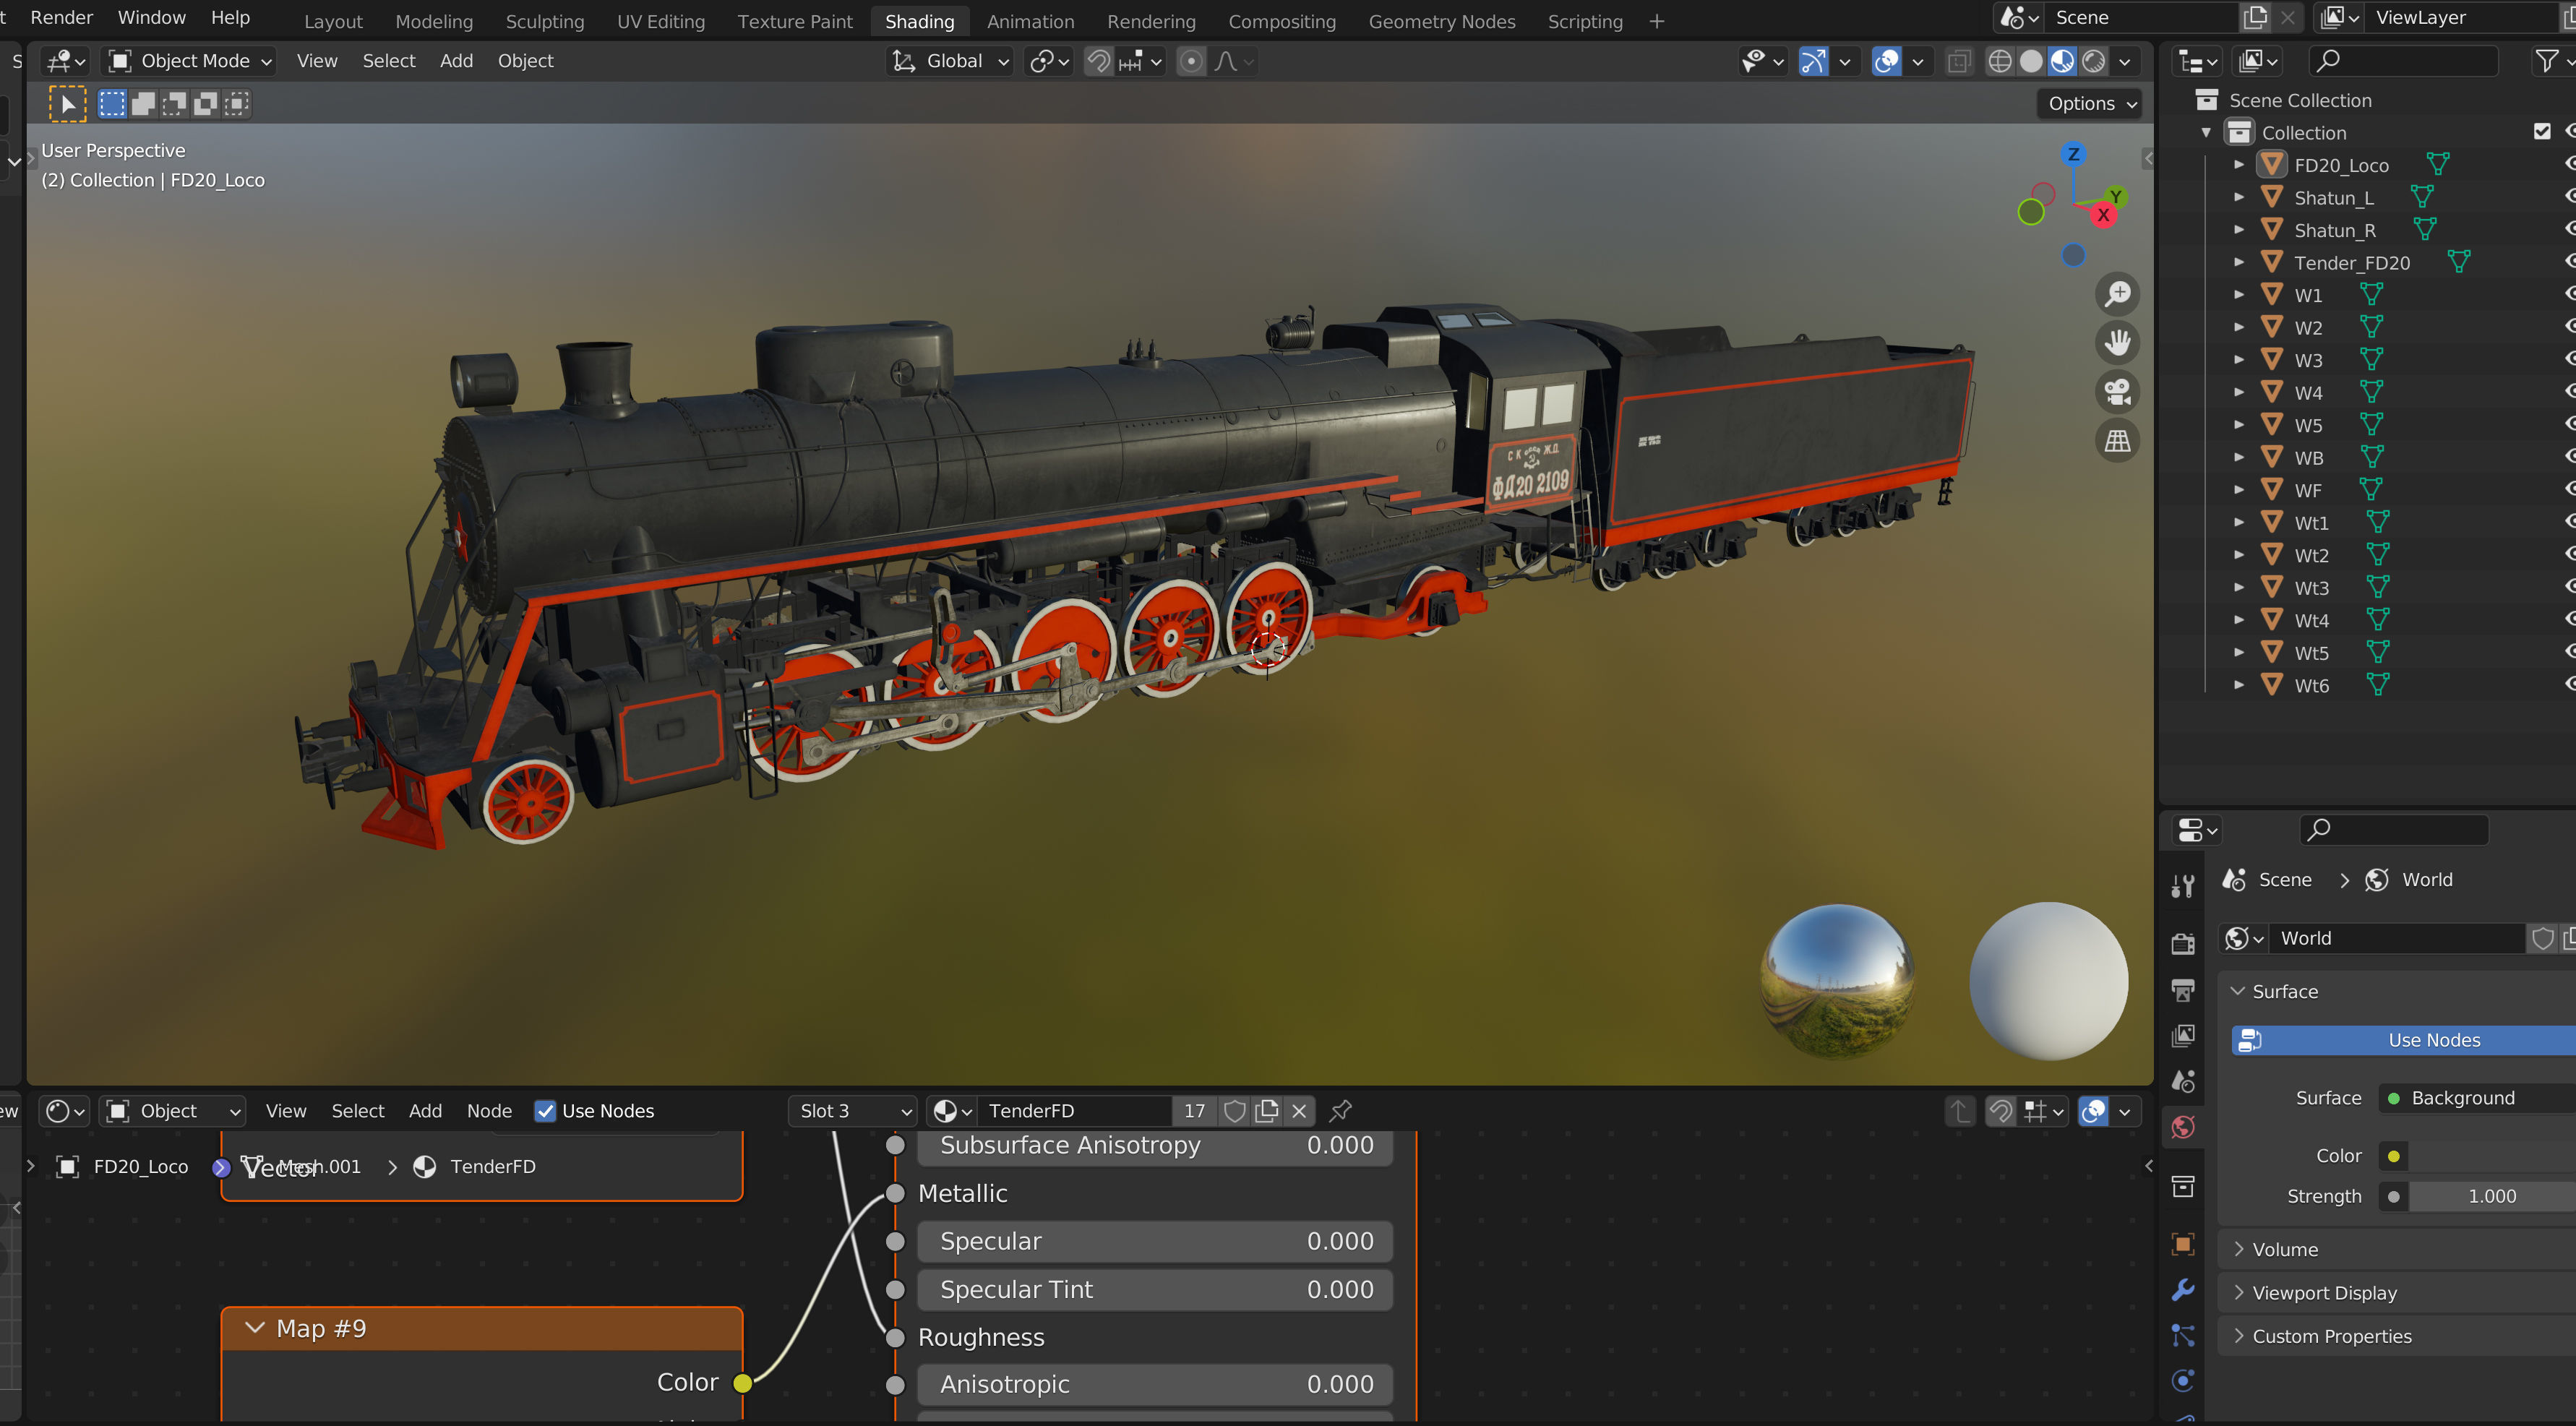The height and width of the screenshot is (1426, 2576).
Task: Adjust world Strength 1.000 slider
Action: pyautogui.click(x=2491, y=1196)
